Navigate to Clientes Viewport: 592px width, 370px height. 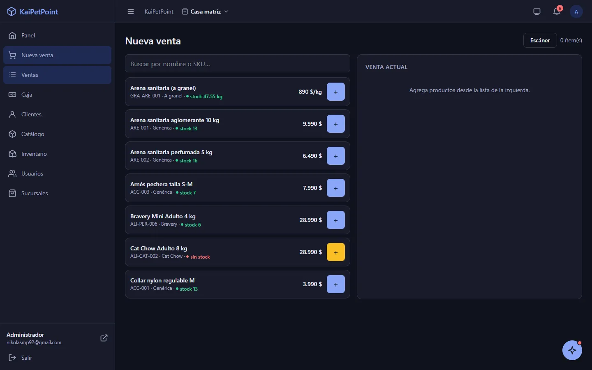(x=57, y=114)
